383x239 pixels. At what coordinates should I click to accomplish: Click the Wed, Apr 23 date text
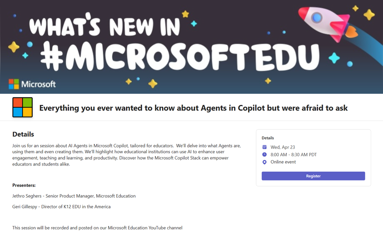pyautogui.click(x=283, y=147)
